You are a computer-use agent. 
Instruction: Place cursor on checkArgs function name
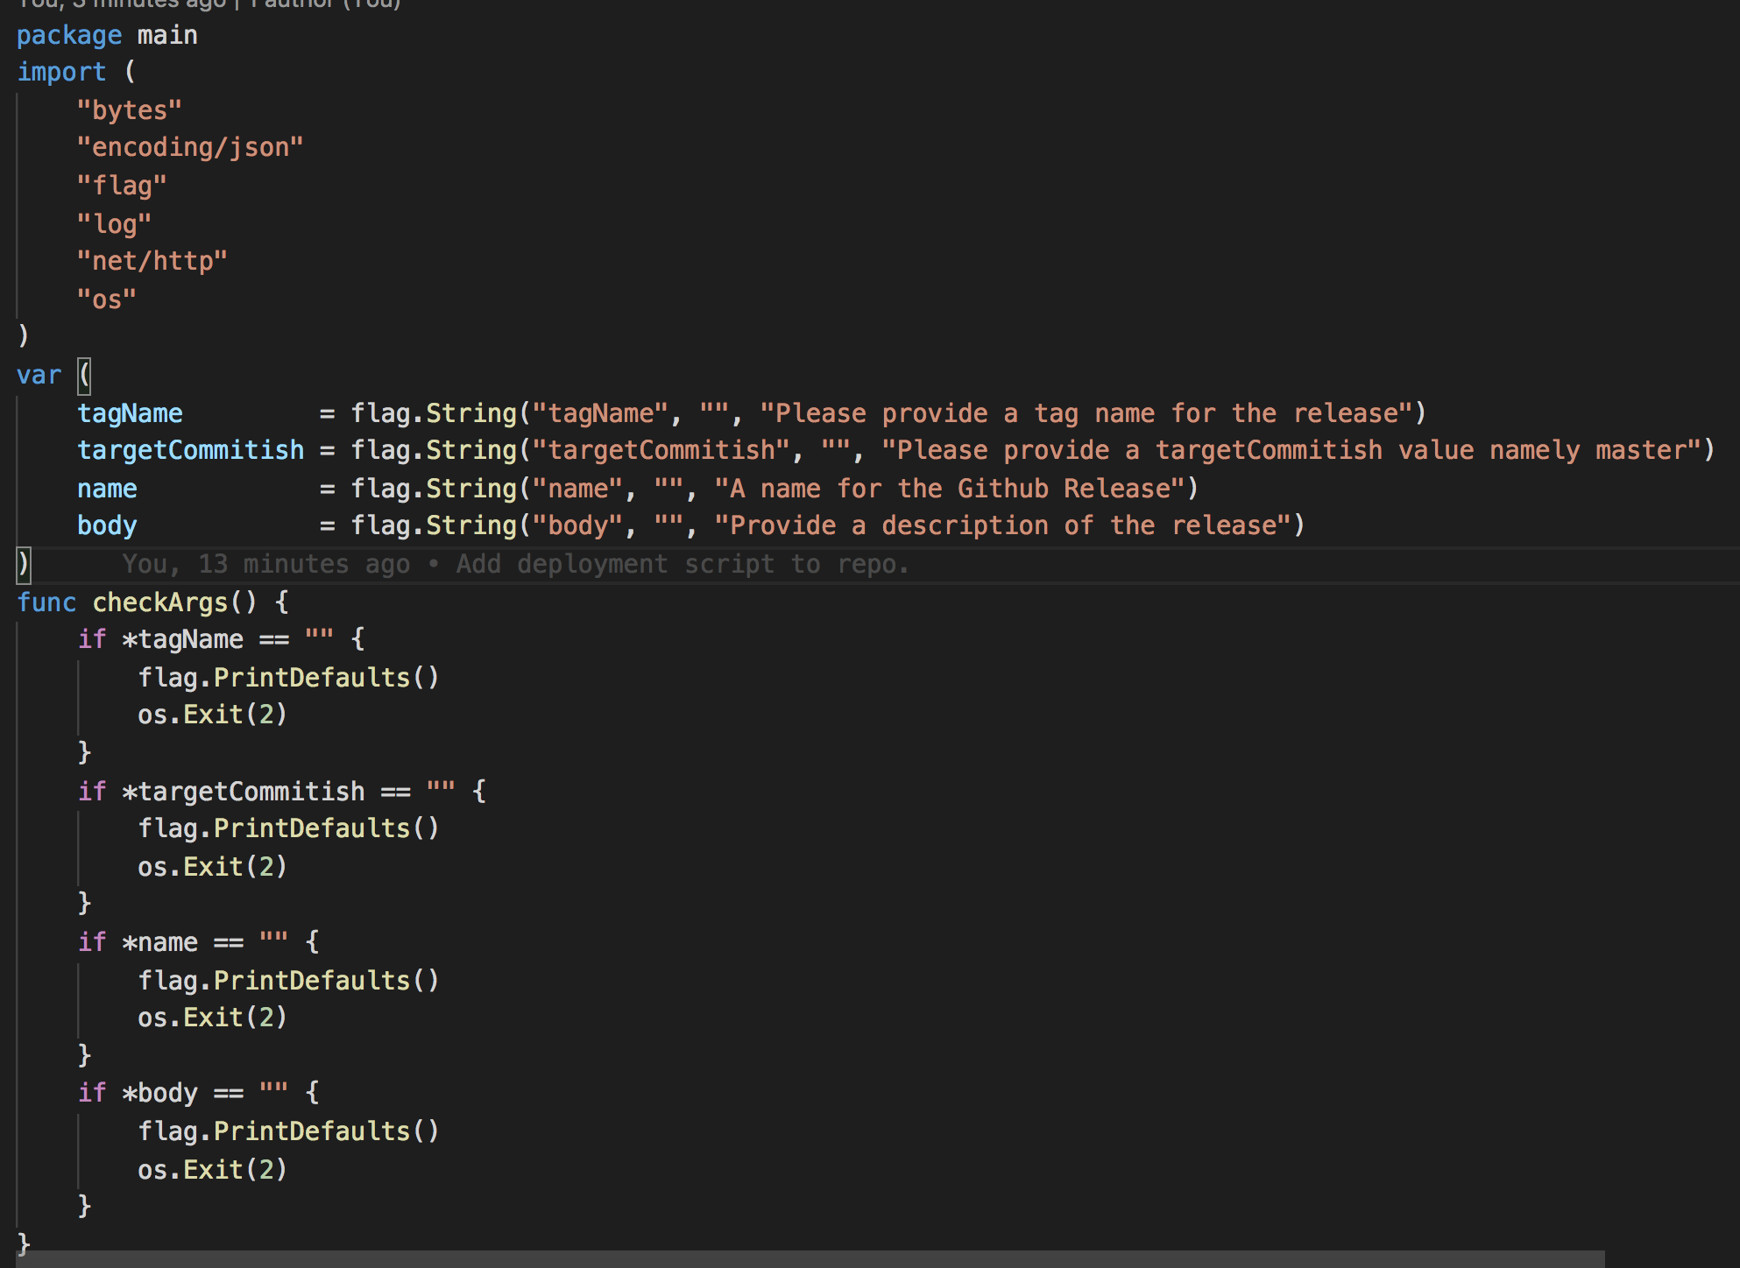[159, 602]
